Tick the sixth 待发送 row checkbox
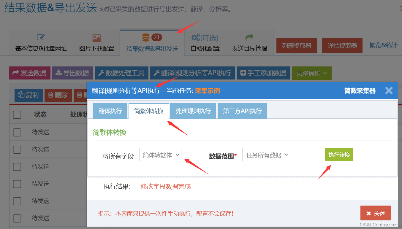Screen dimensions: 402x229 coord(17,218)
